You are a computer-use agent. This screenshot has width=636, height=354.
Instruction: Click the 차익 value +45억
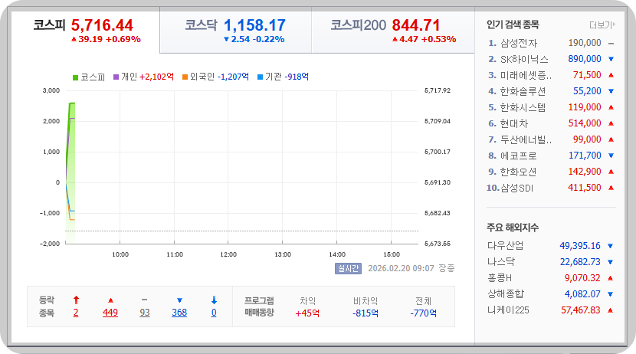point(307,313)
